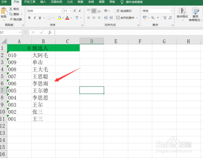Open Format as Table (套用表格格式) menu
The width and height of the screenshot is (203, 158).
click(x=195, y=14)
